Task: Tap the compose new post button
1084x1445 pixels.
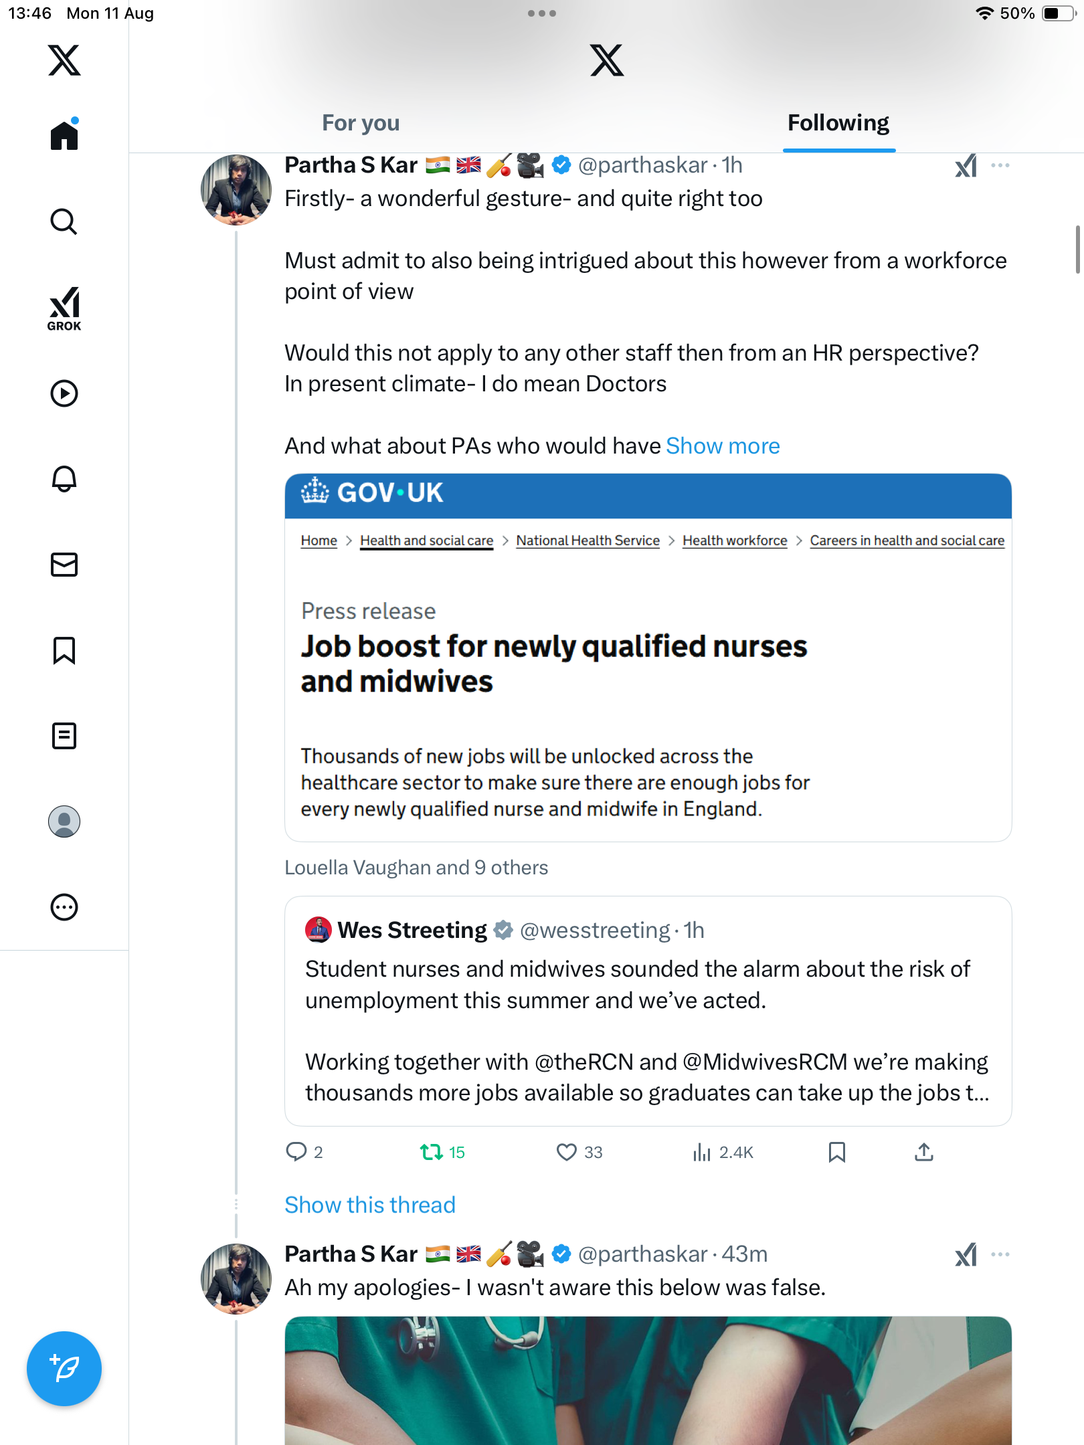Action: coord(64,1369)
